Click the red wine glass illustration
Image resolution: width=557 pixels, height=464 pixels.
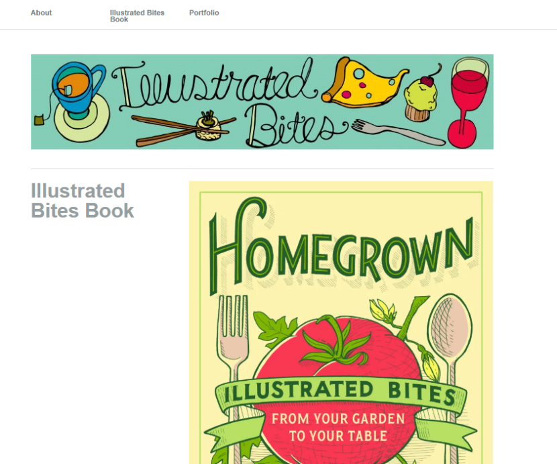468,102
